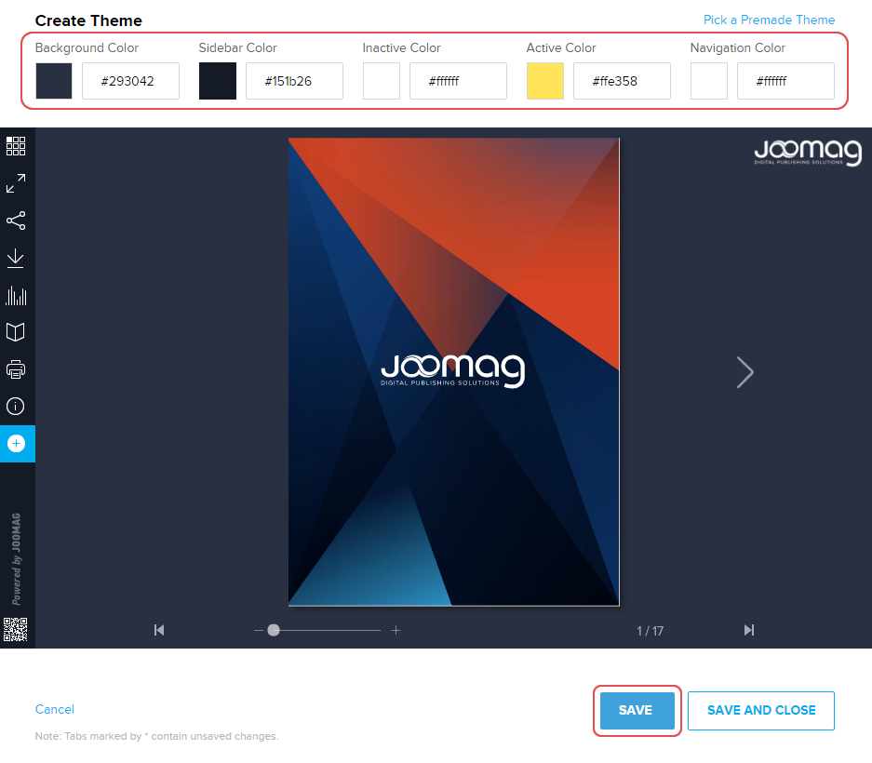Open the page thumbnails grid icon
Viewport: 872px width, 763px height.
click(x=16, y=146)
